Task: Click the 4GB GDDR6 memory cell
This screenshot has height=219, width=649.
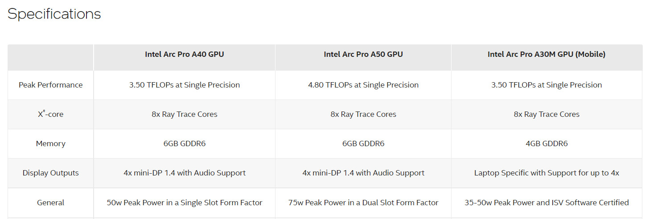Action: coord(546,143)
